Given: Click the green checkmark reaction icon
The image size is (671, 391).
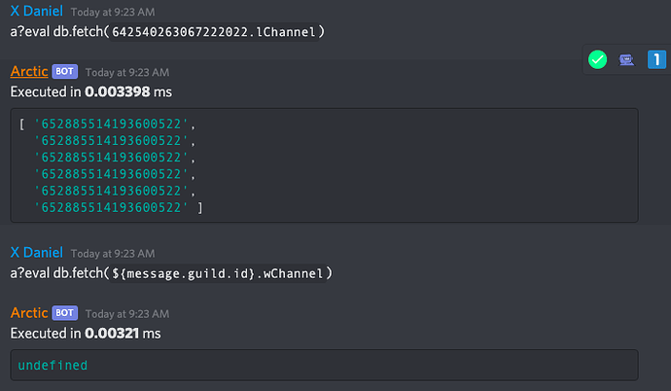Looking at the screenshot, I should coord(598,60).
